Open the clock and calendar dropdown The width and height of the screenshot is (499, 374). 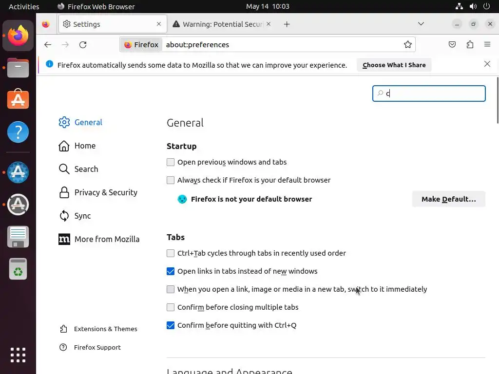click(x=268, y=6)
